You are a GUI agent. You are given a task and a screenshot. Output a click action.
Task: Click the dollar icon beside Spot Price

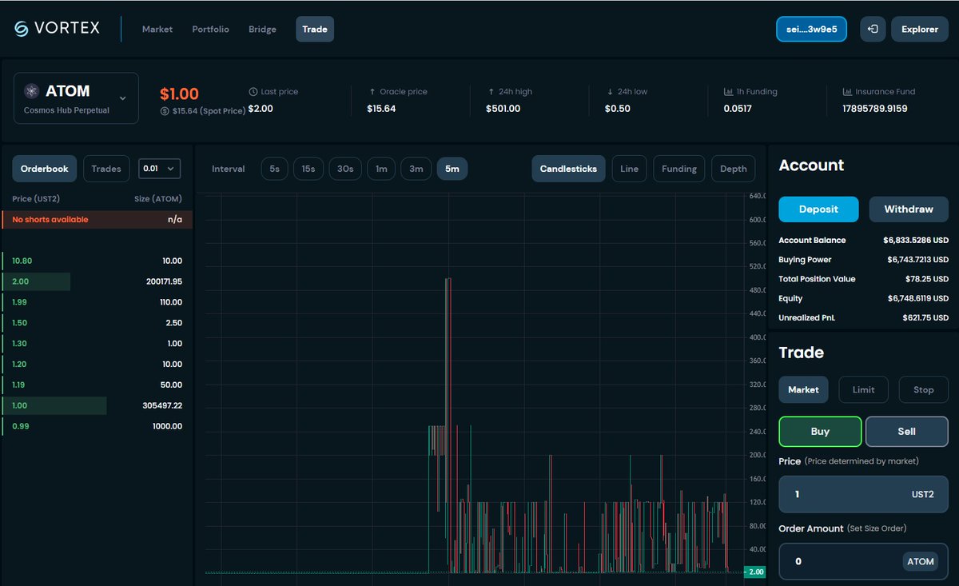click(x=165, y=111)
